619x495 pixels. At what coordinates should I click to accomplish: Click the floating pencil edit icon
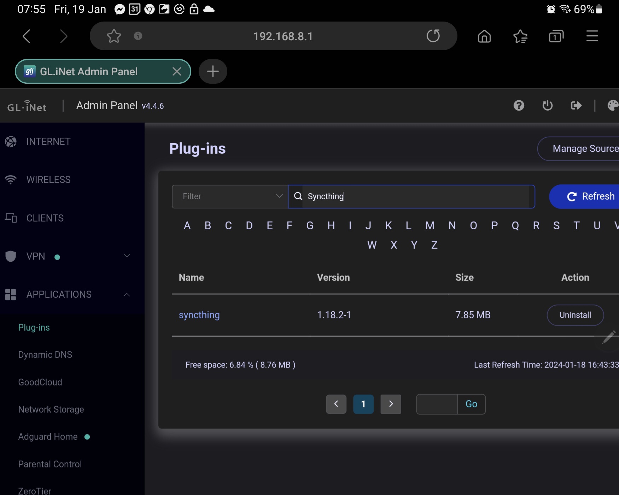(x=609, y=337)
